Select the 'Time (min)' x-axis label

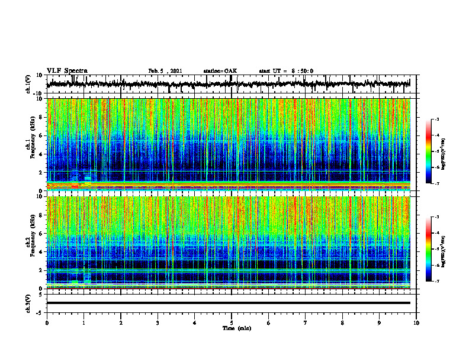pos(237,328)
